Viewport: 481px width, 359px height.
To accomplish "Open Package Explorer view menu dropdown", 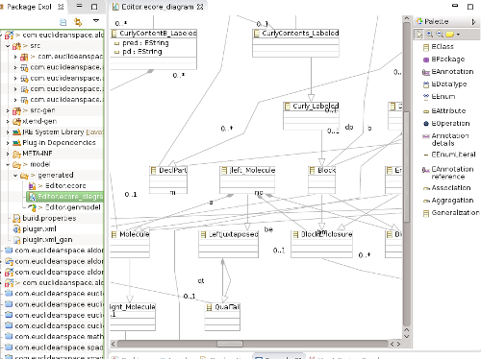I will pos(96,21).
